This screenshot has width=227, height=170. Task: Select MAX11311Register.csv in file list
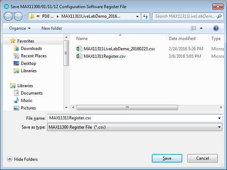(x=104, y=56)
